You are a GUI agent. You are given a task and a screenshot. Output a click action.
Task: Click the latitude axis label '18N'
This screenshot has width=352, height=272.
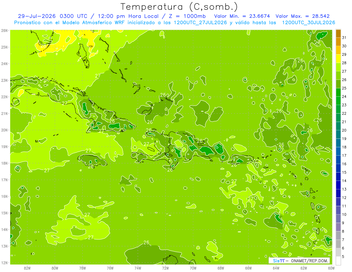click(4, 163)
